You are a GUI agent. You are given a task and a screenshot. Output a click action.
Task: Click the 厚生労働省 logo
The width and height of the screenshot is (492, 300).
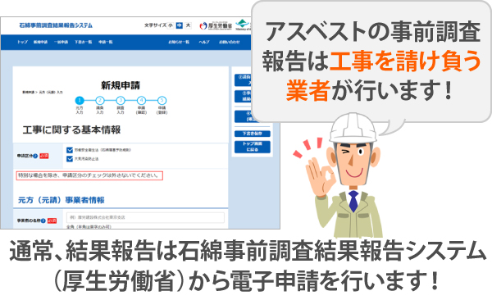pyautogui.click(x=216, y=25)
